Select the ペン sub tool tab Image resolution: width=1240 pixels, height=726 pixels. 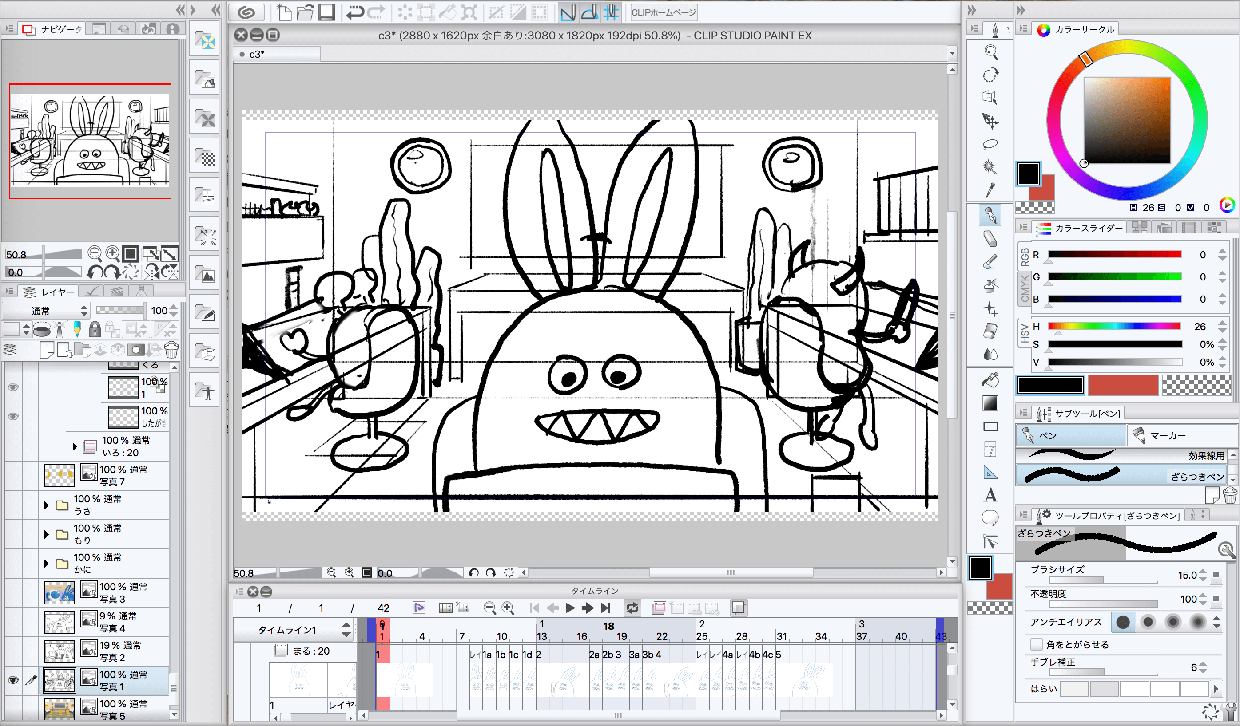(x=1071, y=435)
